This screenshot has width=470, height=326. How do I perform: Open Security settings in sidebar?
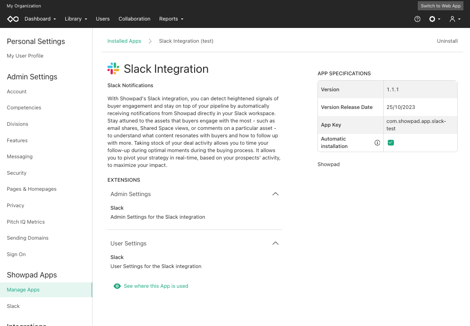pos(17,173)
